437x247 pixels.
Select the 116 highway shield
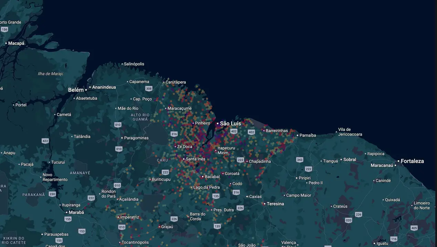point(394,239)
